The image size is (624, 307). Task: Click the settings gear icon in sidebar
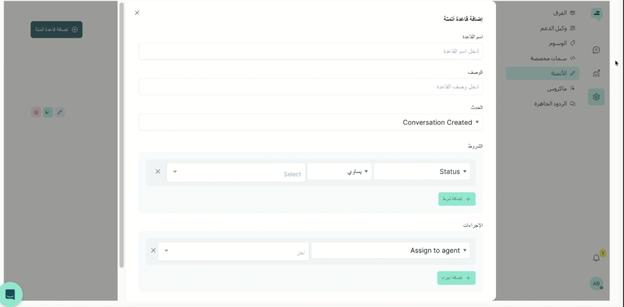pos(596,96)
